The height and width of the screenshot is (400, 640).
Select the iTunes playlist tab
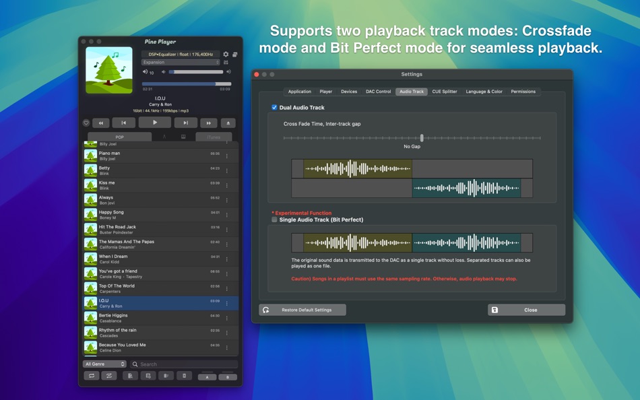pyautogui.click(x=214, y=137)
